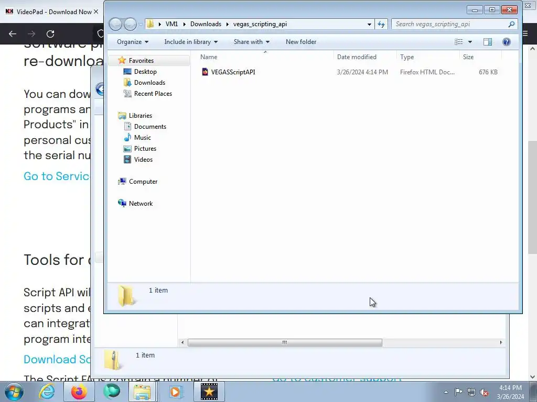Open the Action Center flag icon

[458, 392]
